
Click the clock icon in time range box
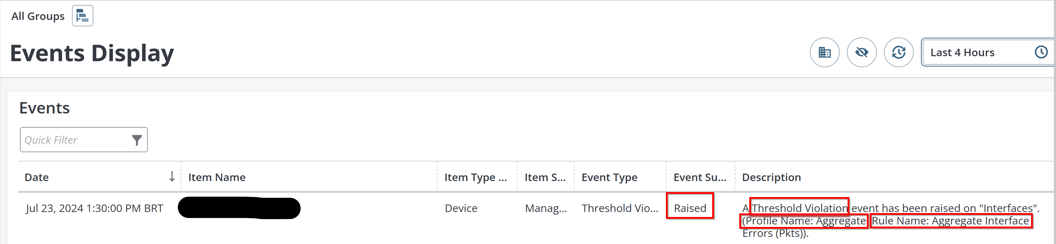(x=1041, y=52)
